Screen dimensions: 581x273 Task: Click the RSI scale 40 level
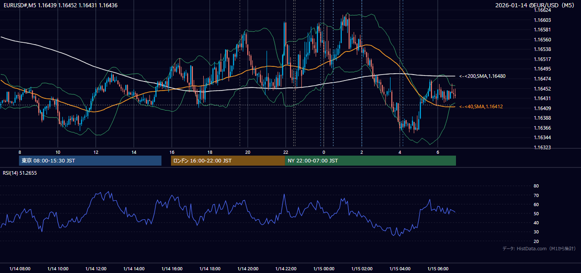[x=536, y=222]
